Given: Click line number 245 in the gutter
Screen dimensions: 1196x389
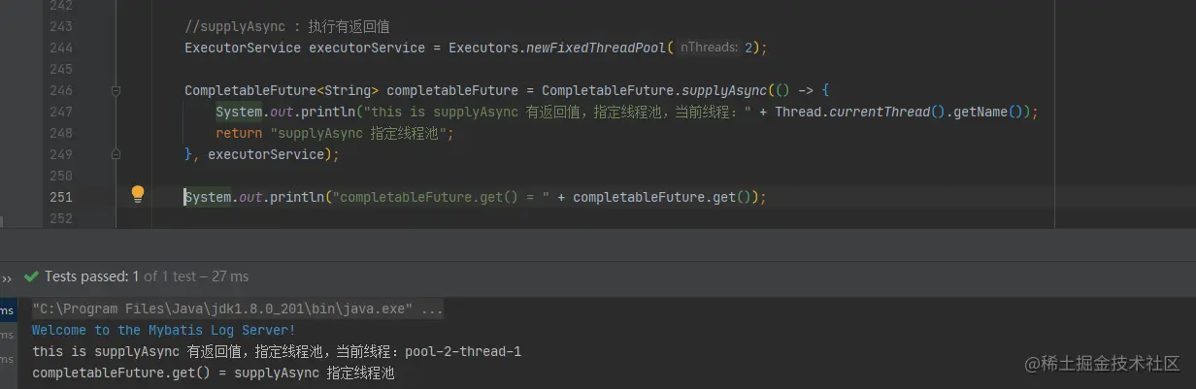Looking at the screenshot, I should click(x=60, y=69).
